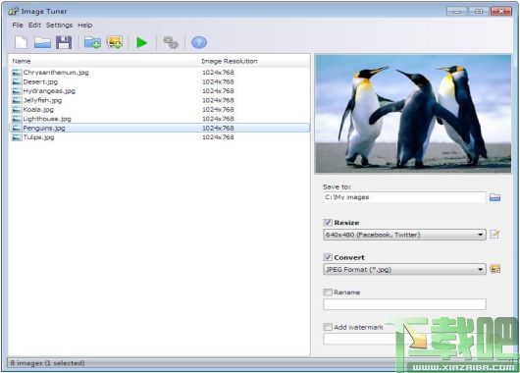Image resolution: width=520 pixels, height=373 pixels.
Task: Uncheck the Resize checkbox
Action: pos(328,223)
